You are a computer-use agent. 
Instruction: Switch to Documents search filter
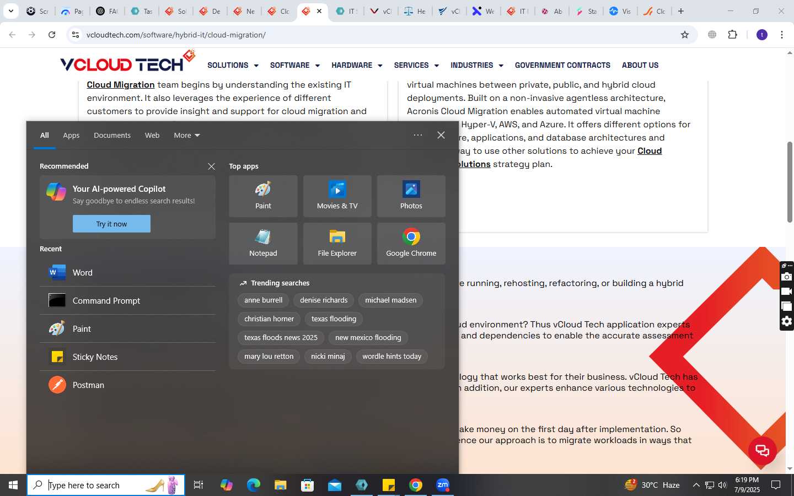[112, 135]
